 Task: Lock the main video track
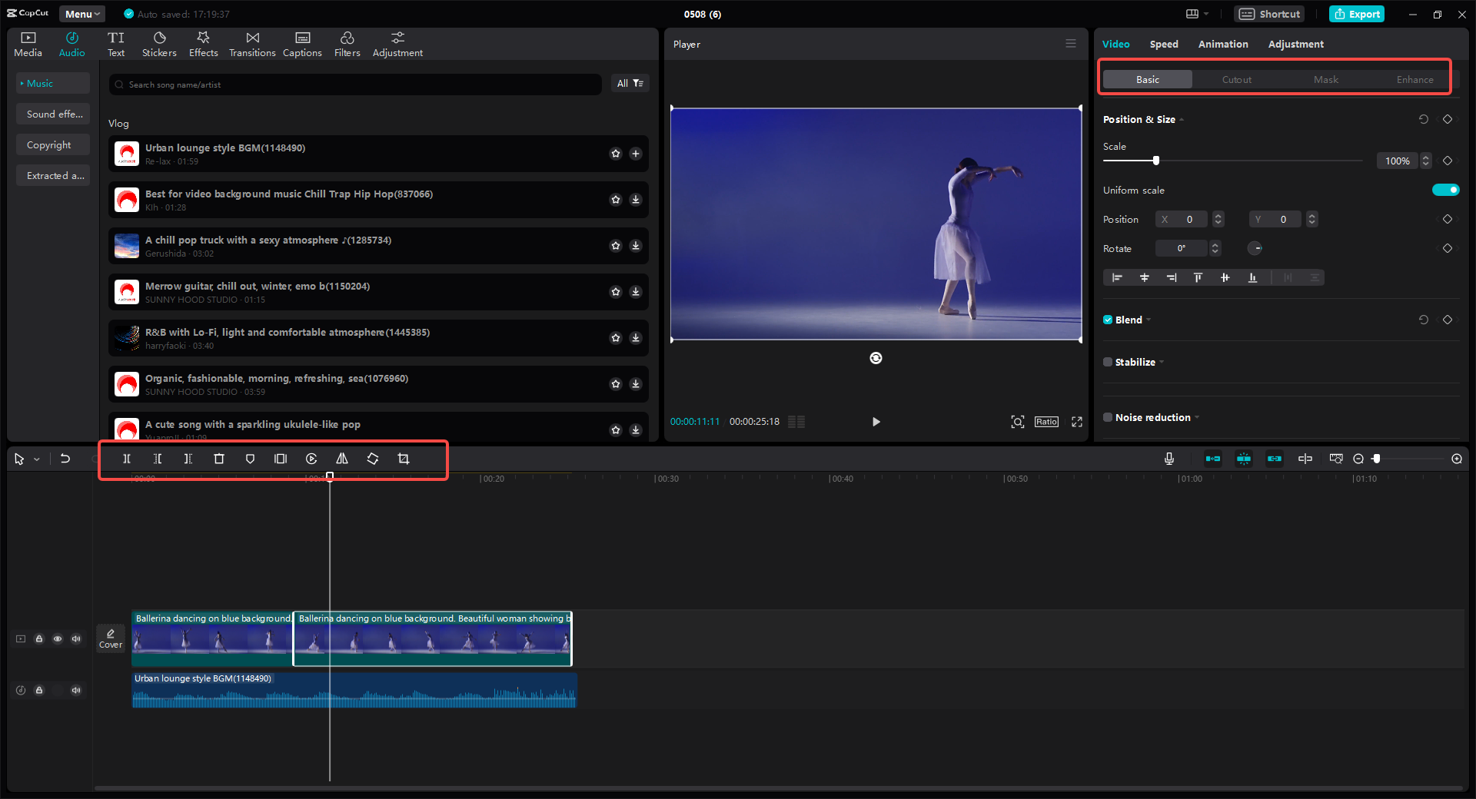(39, 638)
